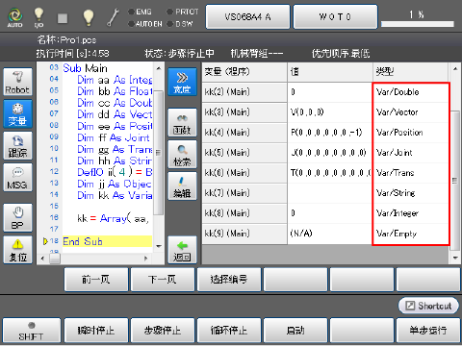Click the 函数 binoculars button
462x346 pixels.
(182, 122)
